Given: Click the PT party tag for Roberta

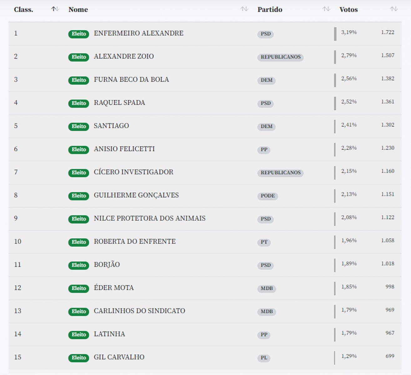Looking at the screenshot, I should click(x=264, y=242).
